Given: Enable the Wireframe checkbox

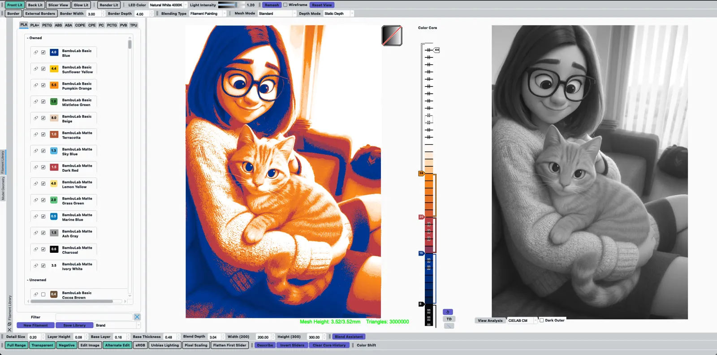Looking at the screenshot, I should point(285,5).
